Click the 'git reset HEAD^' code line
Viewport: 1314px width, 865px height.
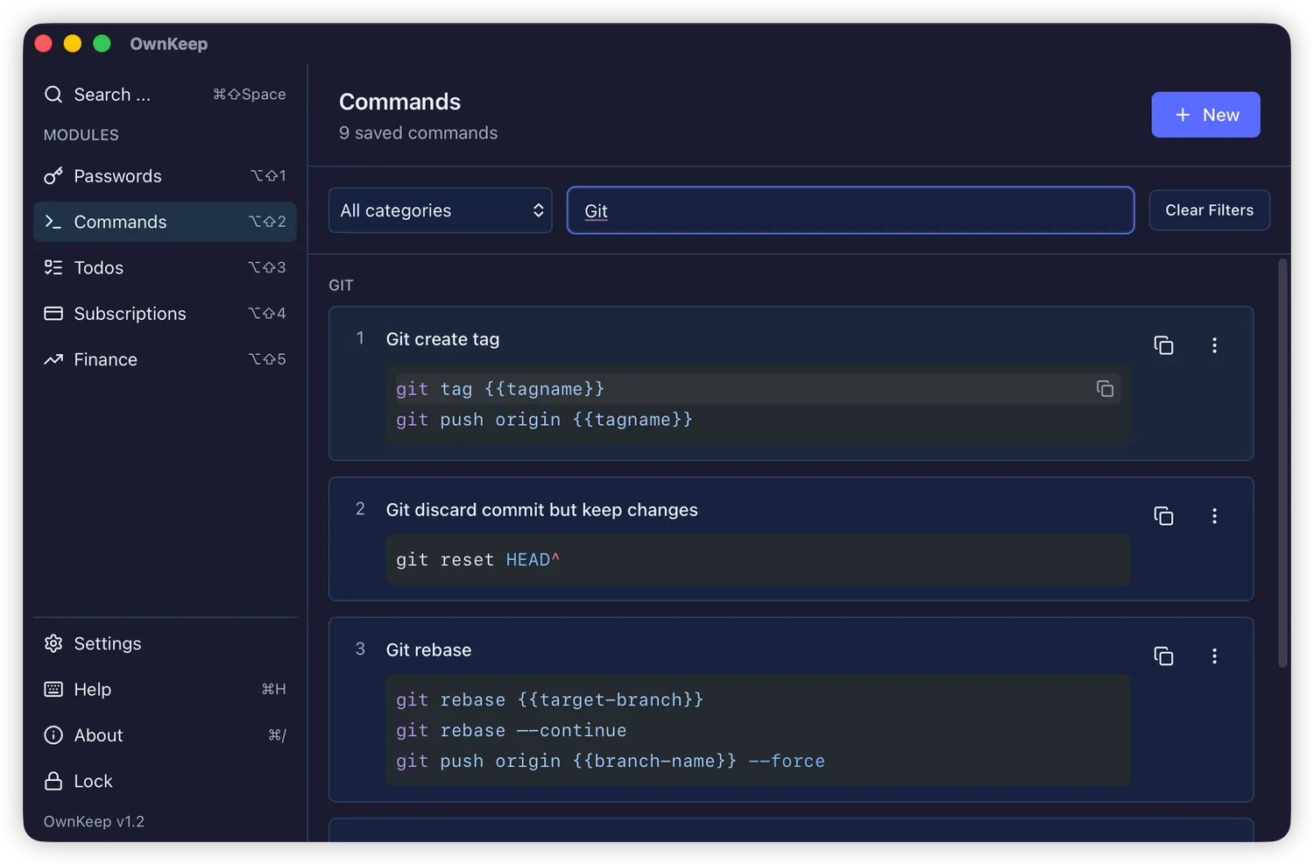477,559
